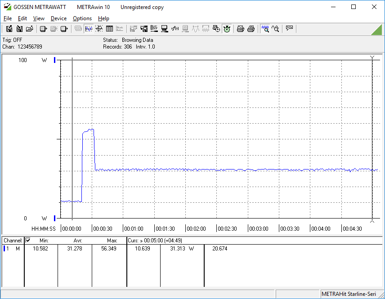Click the 00:04:30 time axis label
This screenshot has height=299, width=385.
coord(352,228)
